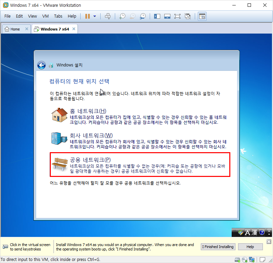Click the Help button in install bar
Image resolution: width=273 pixels, height=263 pixels.
[x=250, y=247]
